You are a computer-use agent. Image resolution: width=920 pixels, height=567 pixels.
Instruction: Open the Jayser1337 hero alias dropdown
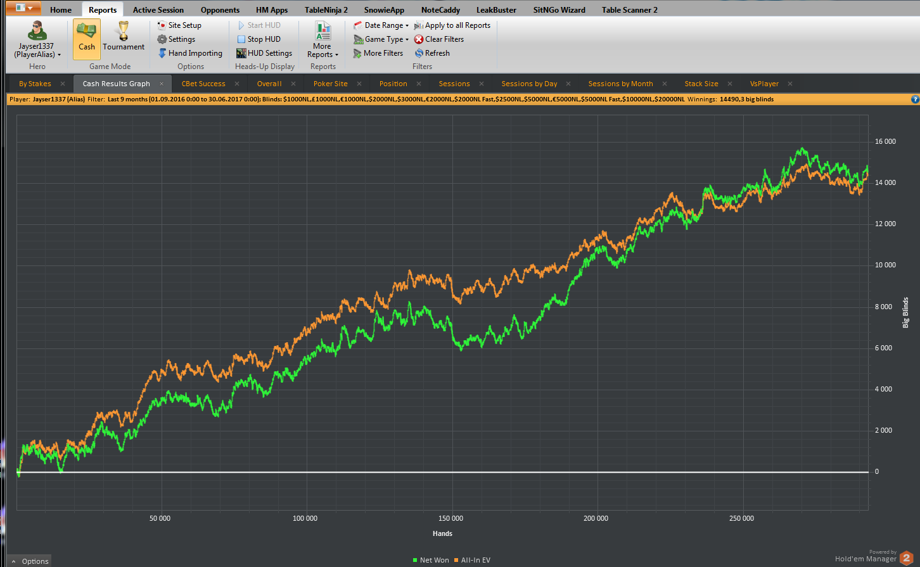[x=37, y=39]
